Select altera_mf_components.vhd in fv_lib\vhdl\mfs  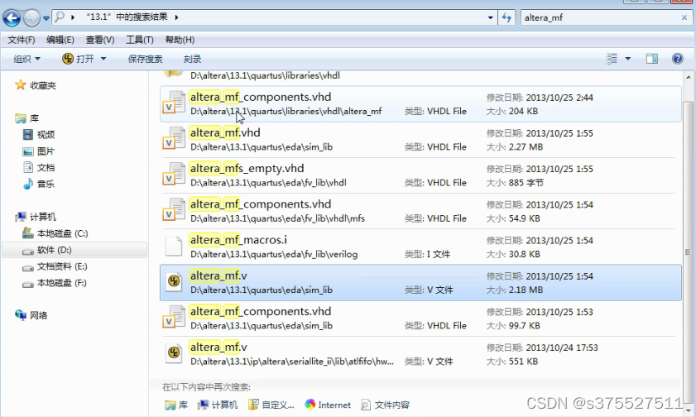(x=420, y=211)
